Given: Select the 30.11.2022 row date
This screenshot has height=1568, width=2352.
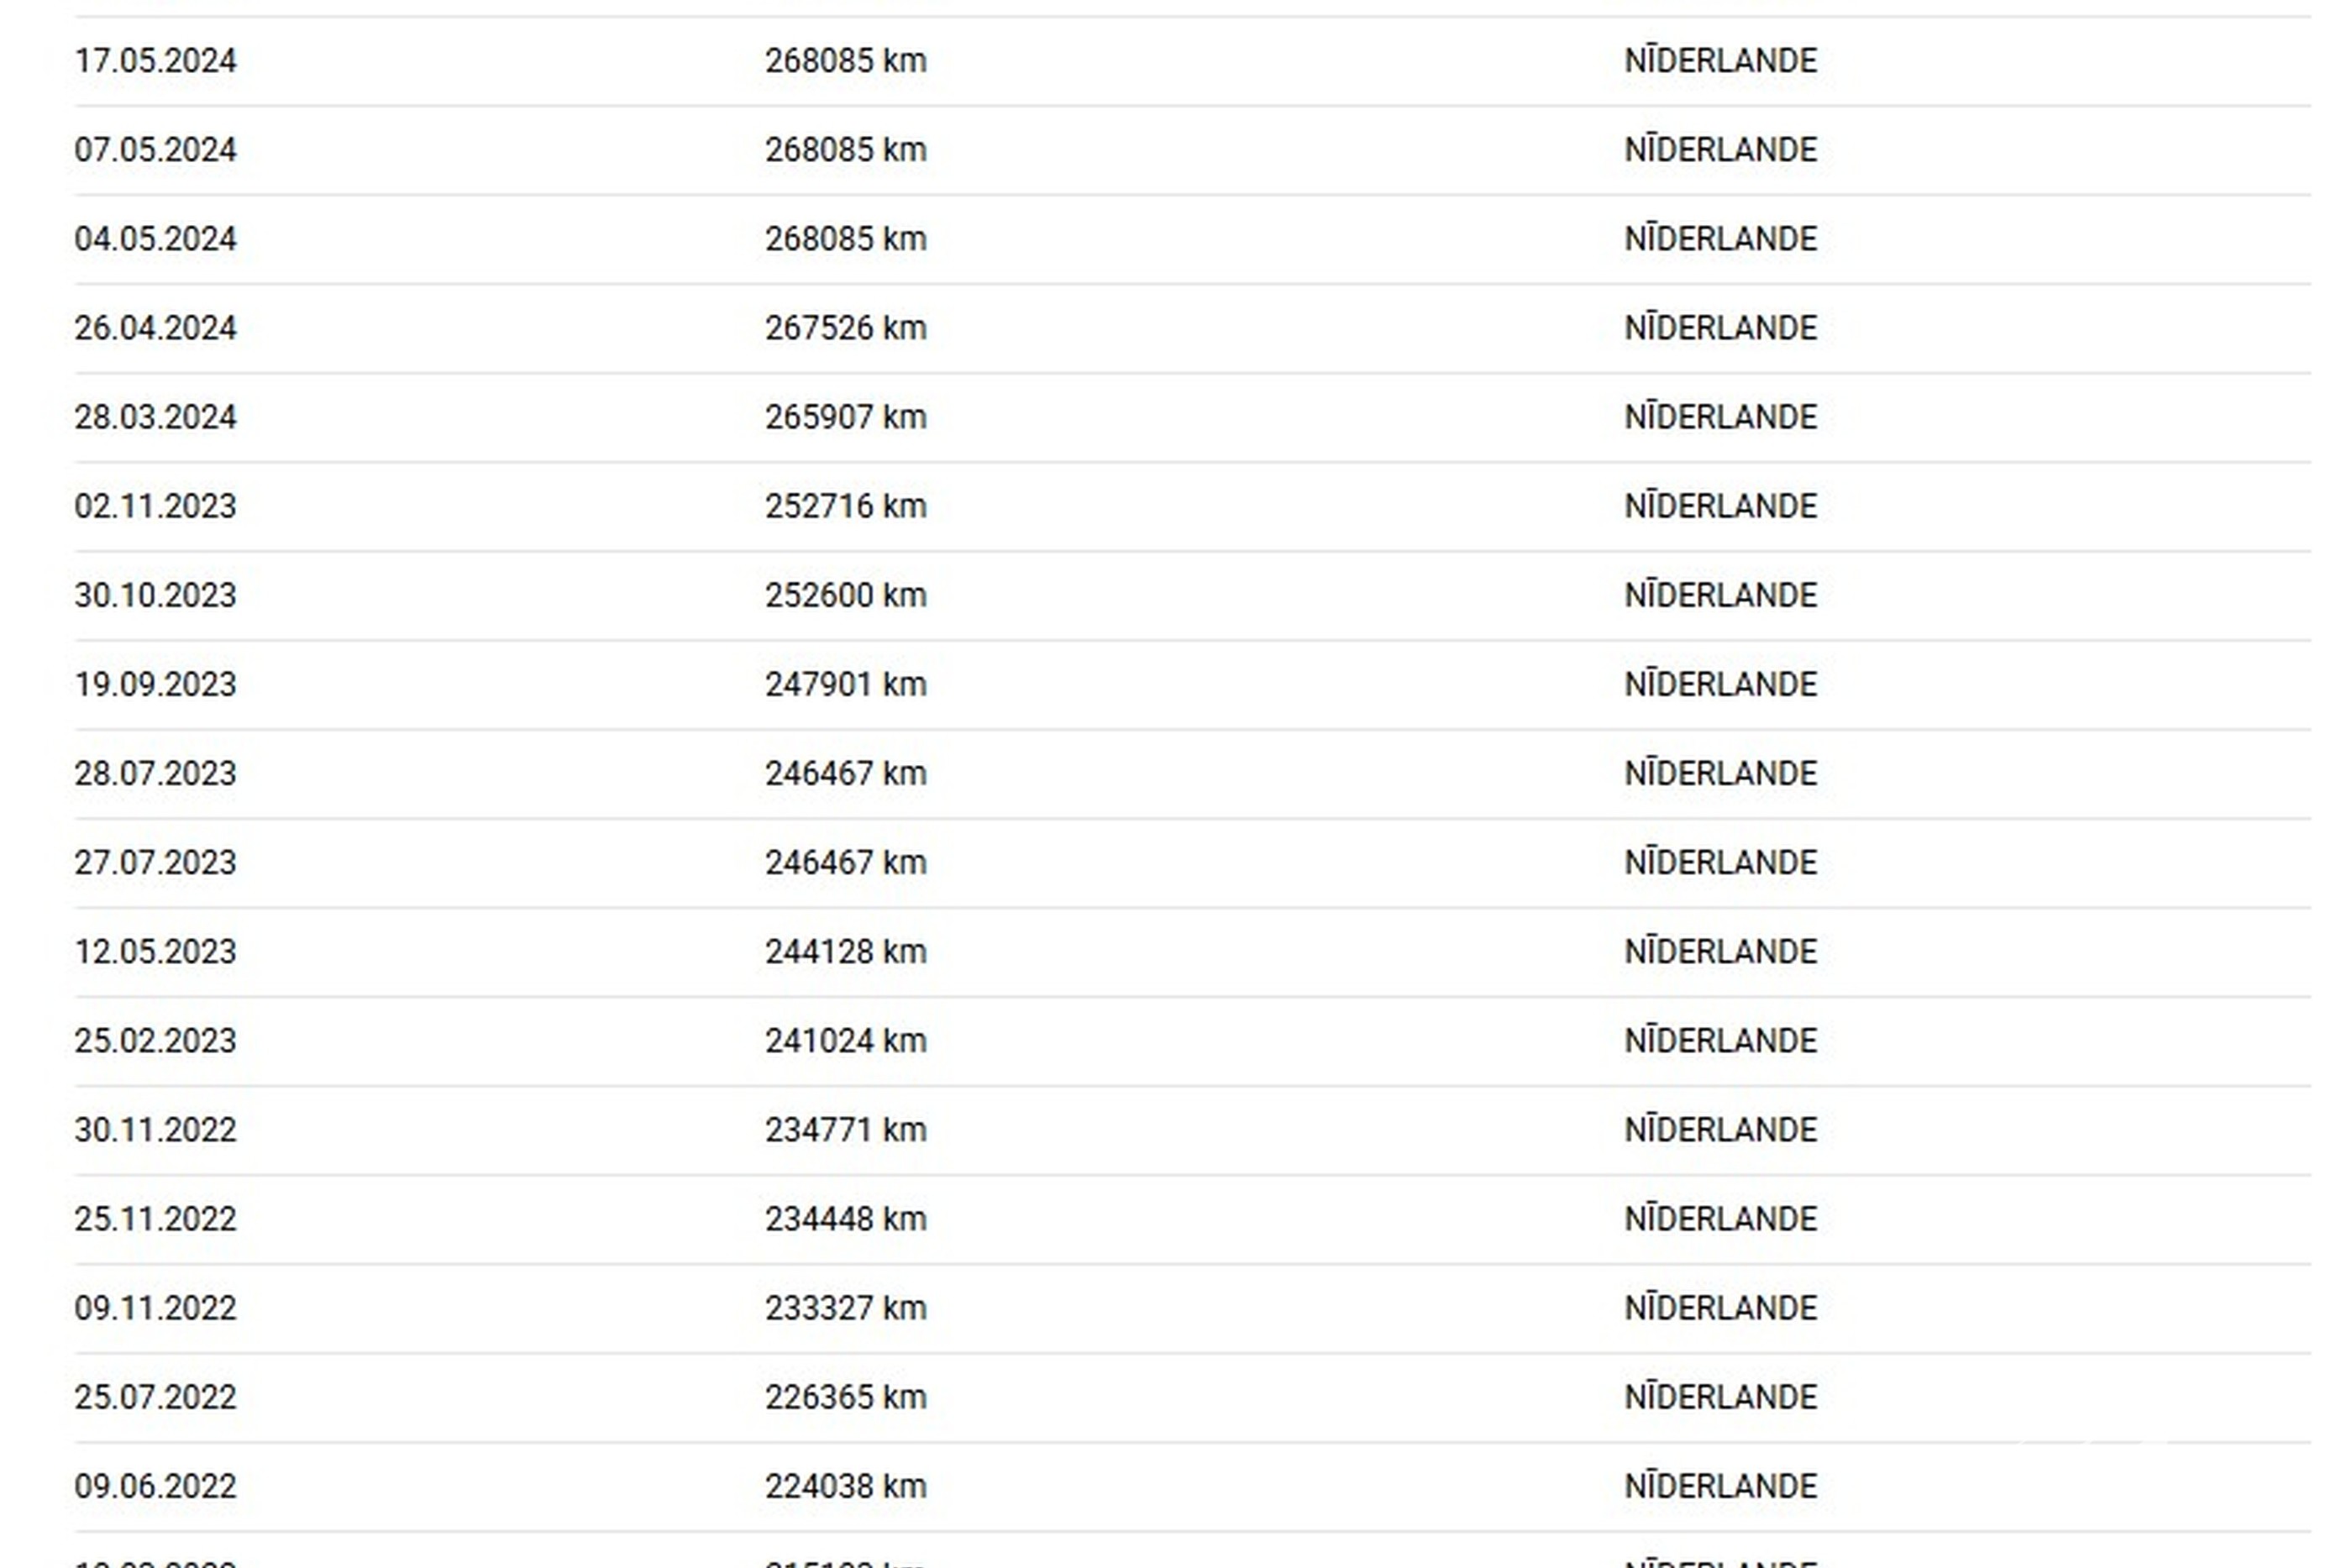Looking at the screenshot, I should 155,1130.
